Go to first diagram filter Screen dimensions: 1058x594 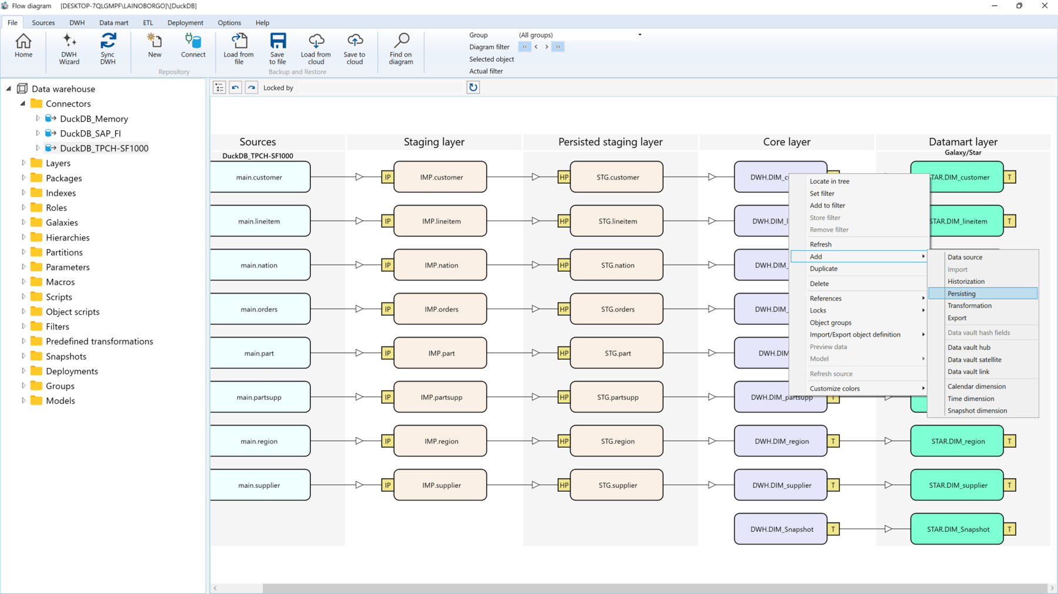(x=525, y=47)
